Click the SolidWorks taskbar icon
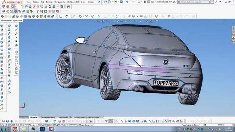This screenshot has height=132, width=235. tap(15, 129)
